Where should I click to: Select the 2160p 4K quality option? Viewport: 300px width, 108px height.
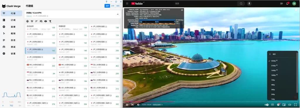[282, 66]
